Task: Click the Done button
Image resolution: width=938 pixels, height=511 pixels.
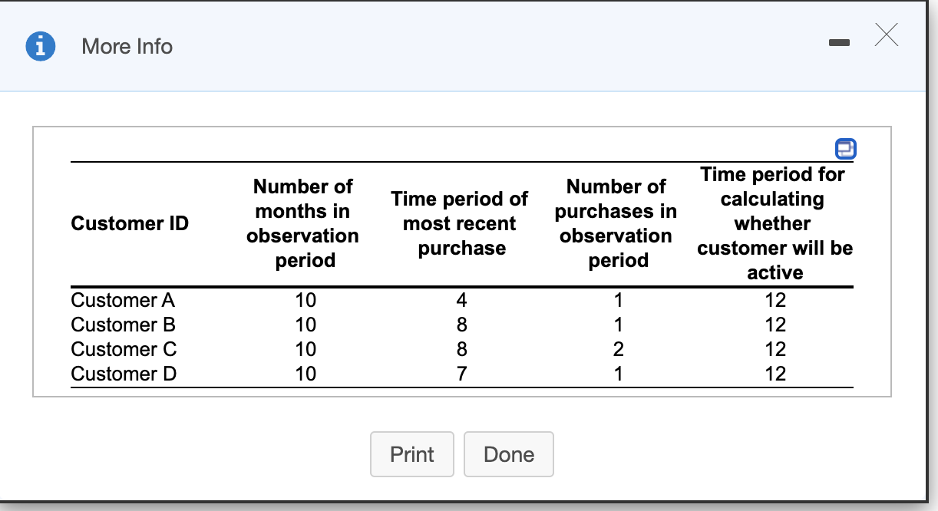Action: coord(508,454)
